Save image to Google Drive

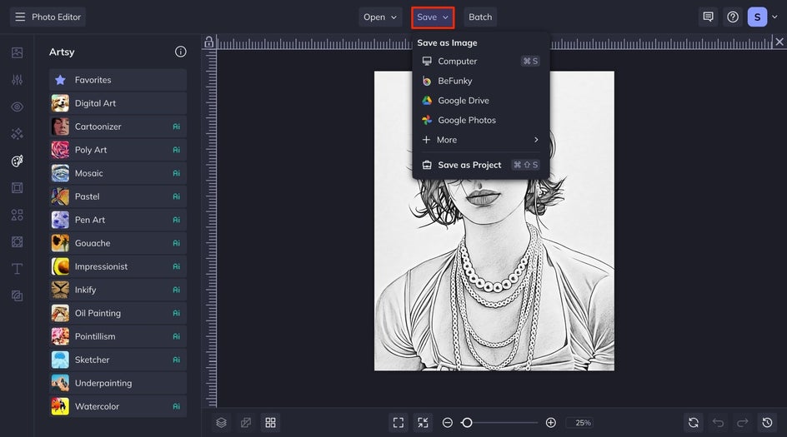tap(480, 100)
